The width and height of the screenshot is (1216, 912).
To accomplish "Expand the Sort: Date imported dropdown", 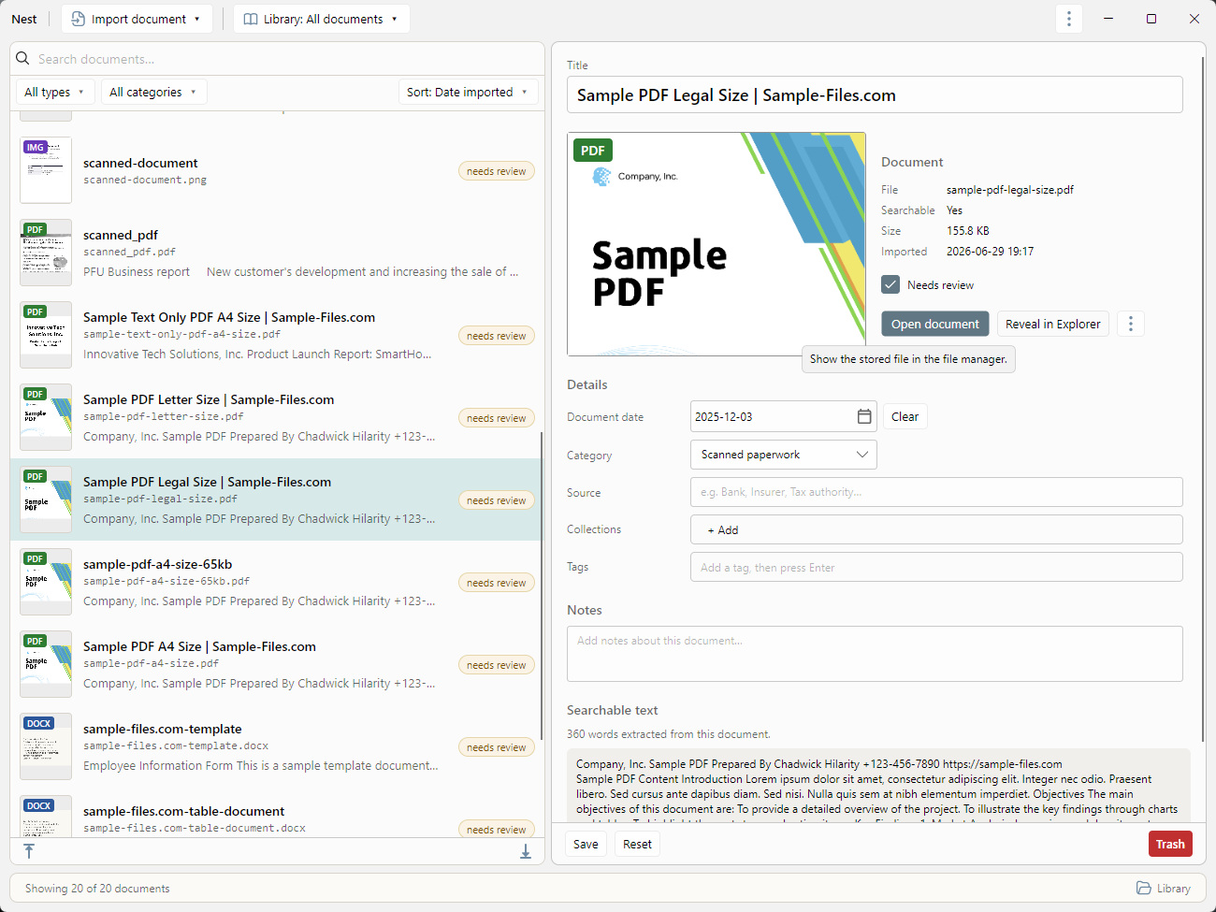I will [468, 92].
